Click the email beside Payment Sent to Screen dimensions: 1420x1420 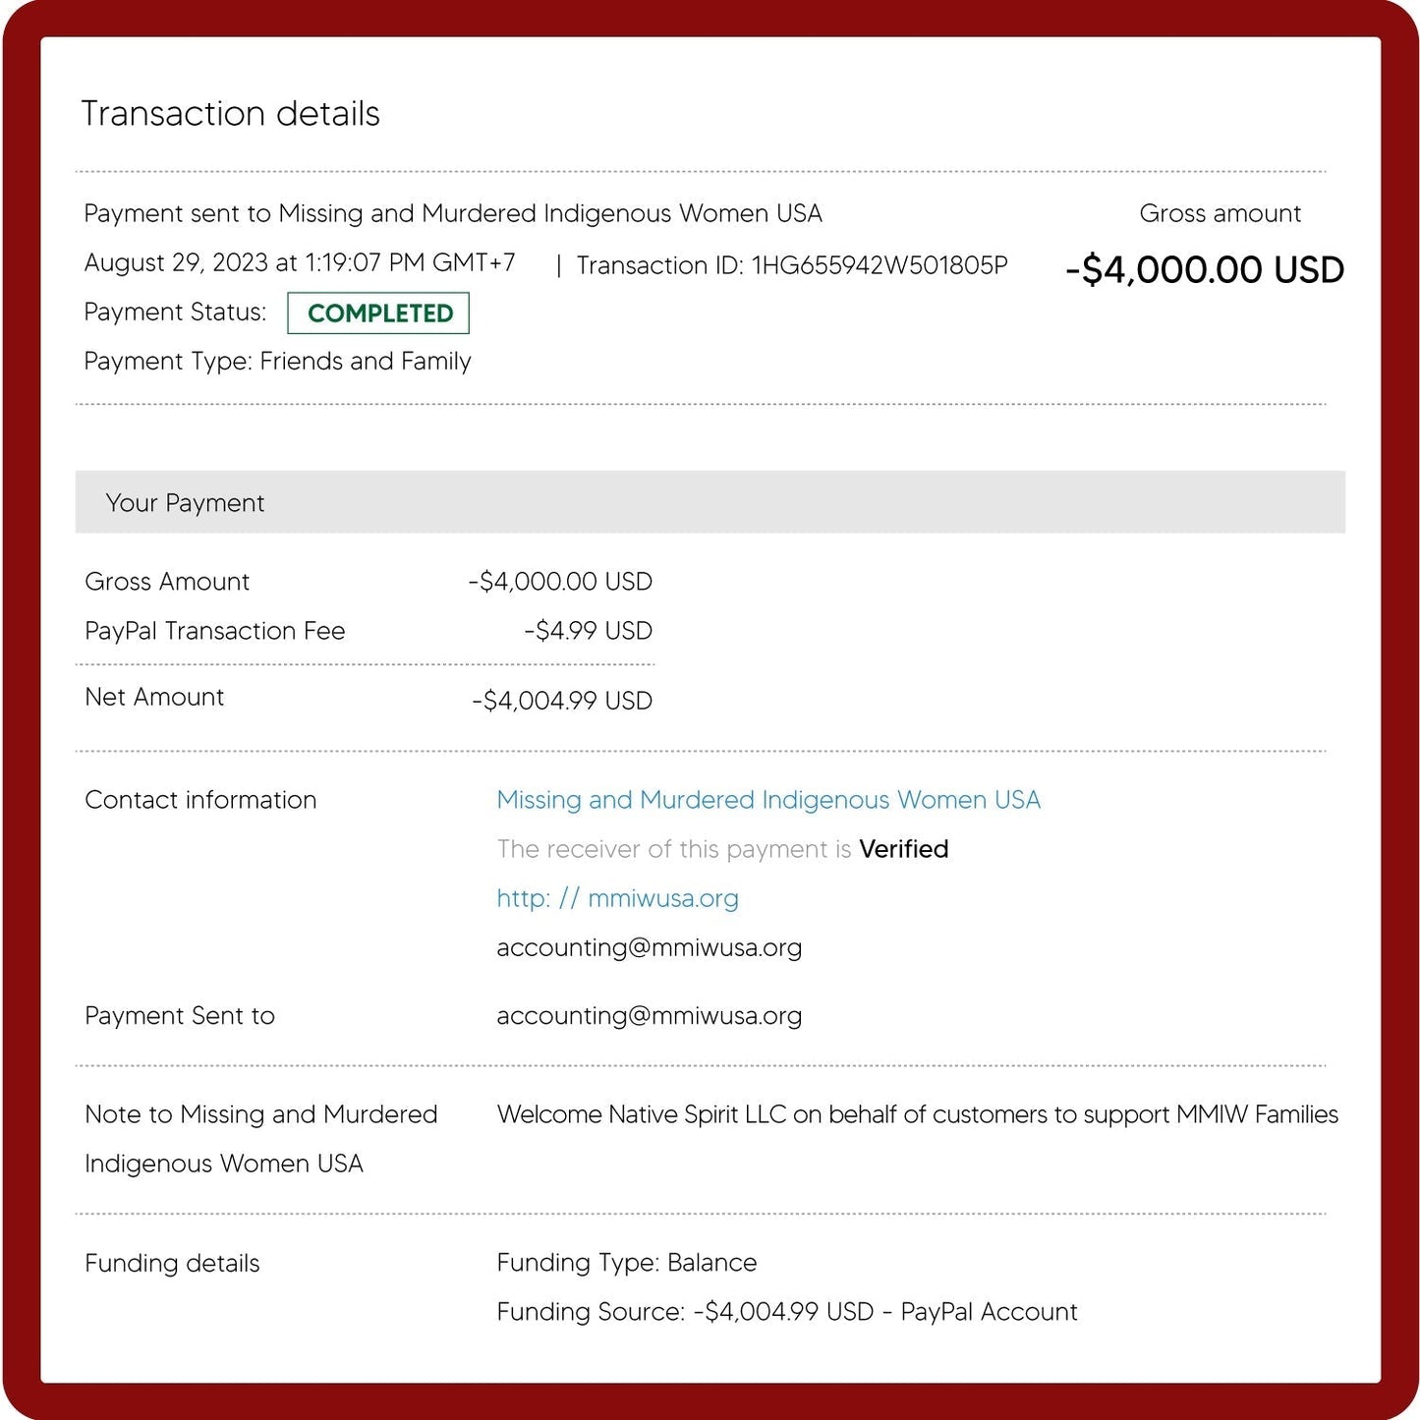[x=649, y=1016]
